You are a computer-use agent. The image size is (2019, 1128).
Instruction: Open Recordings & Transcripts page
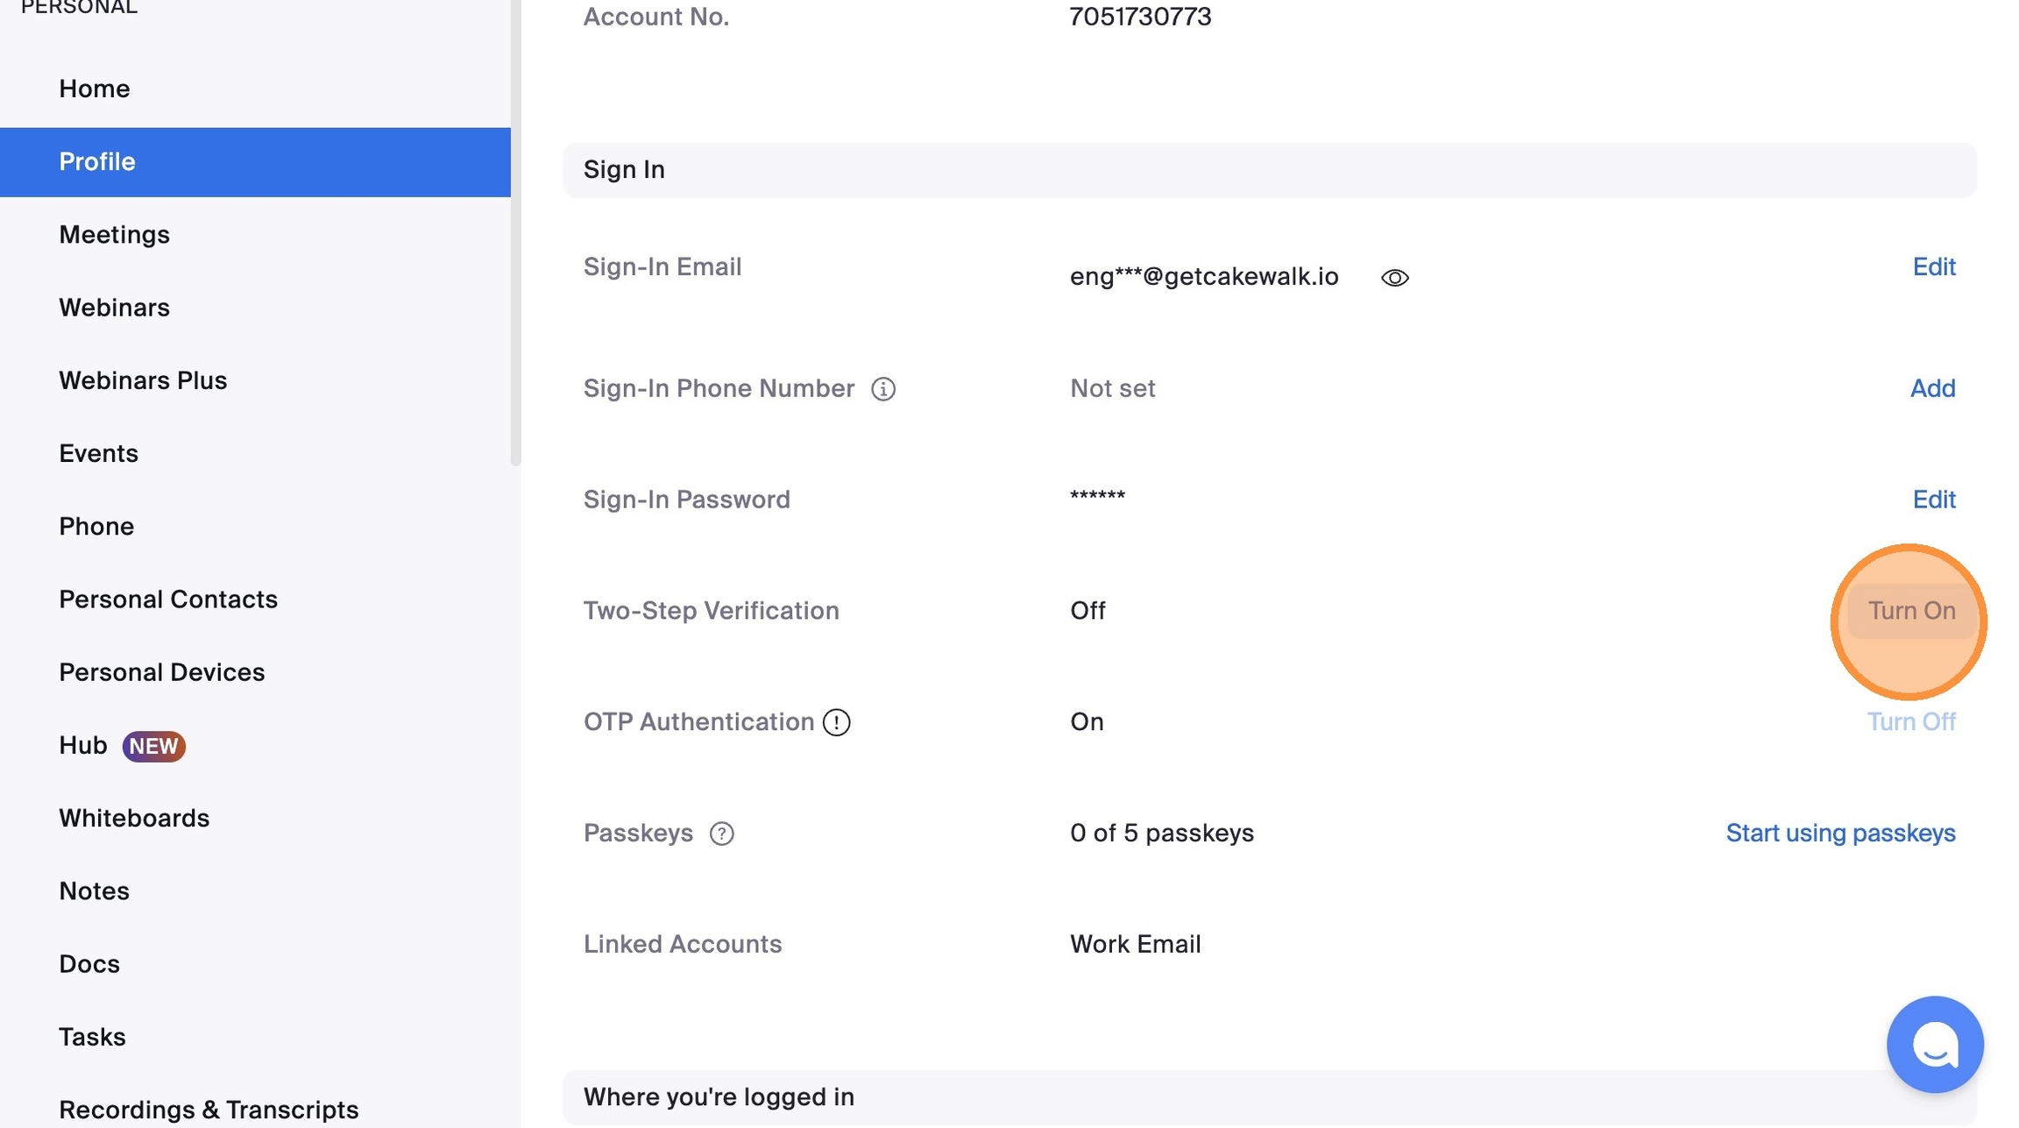pyautogui.click(x=209, y=1110)
